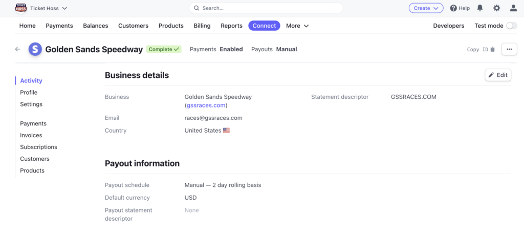This screenshot has width=524, height=233.
Task: Go back using the left arrow
Action: (18, 49)
